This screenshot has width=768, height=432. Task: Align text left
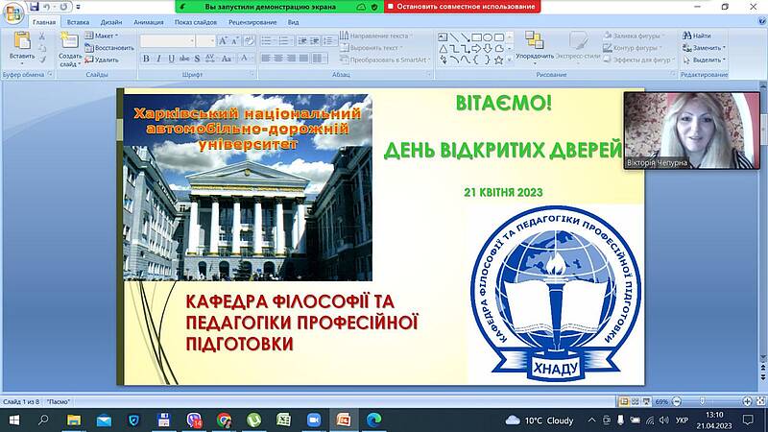pyautogui.click(x=266, y=59)
